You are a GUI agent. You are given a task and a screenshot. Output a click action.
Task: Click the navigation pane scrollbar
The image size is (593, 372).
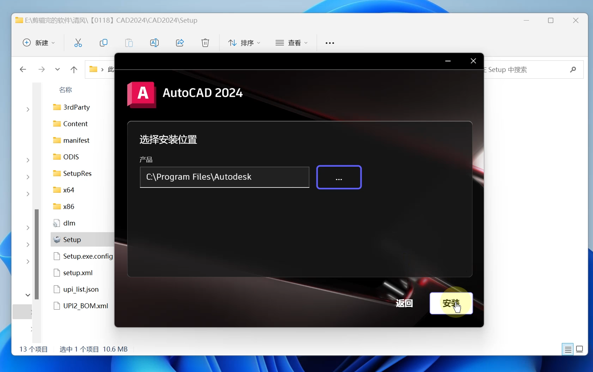tap(37, 254)
